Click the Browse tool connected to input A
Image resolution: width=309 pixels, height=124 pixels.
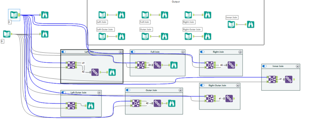[45, 15]
